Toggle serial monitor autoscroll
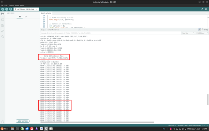 200,30
